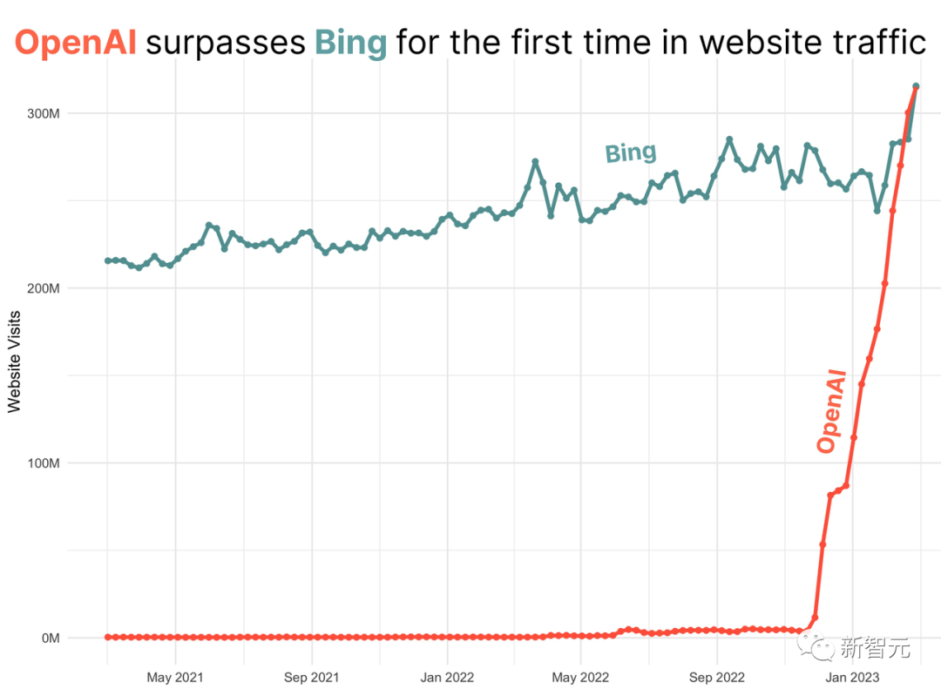The image size is (941, 689).
Task: Click the teal Bing line label
Action: [631, 153]
